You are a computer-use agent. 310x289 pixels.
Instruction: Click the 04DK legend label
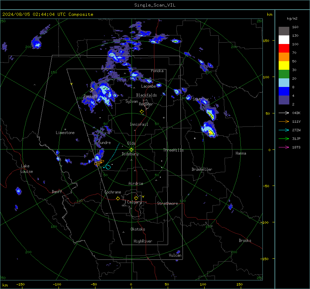(x=296, y=113)
